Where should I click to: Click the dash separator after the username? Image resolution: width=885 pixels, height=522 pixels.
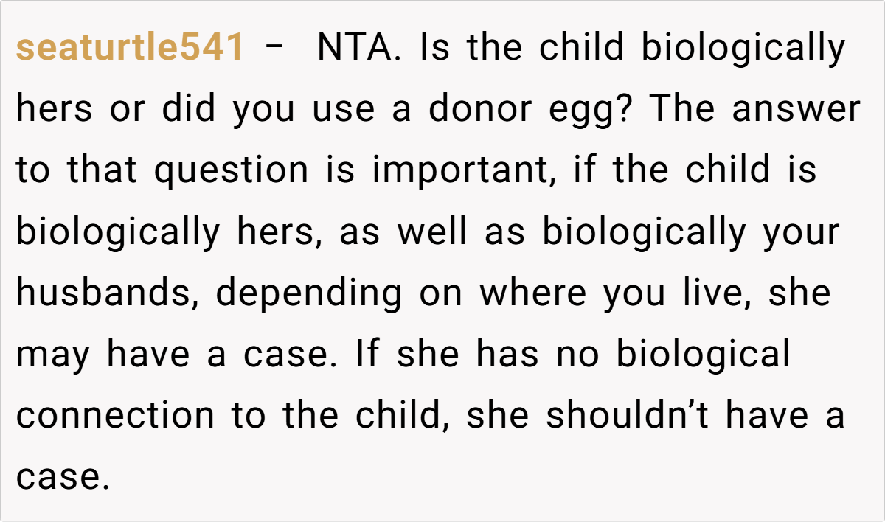pos(274,49)
